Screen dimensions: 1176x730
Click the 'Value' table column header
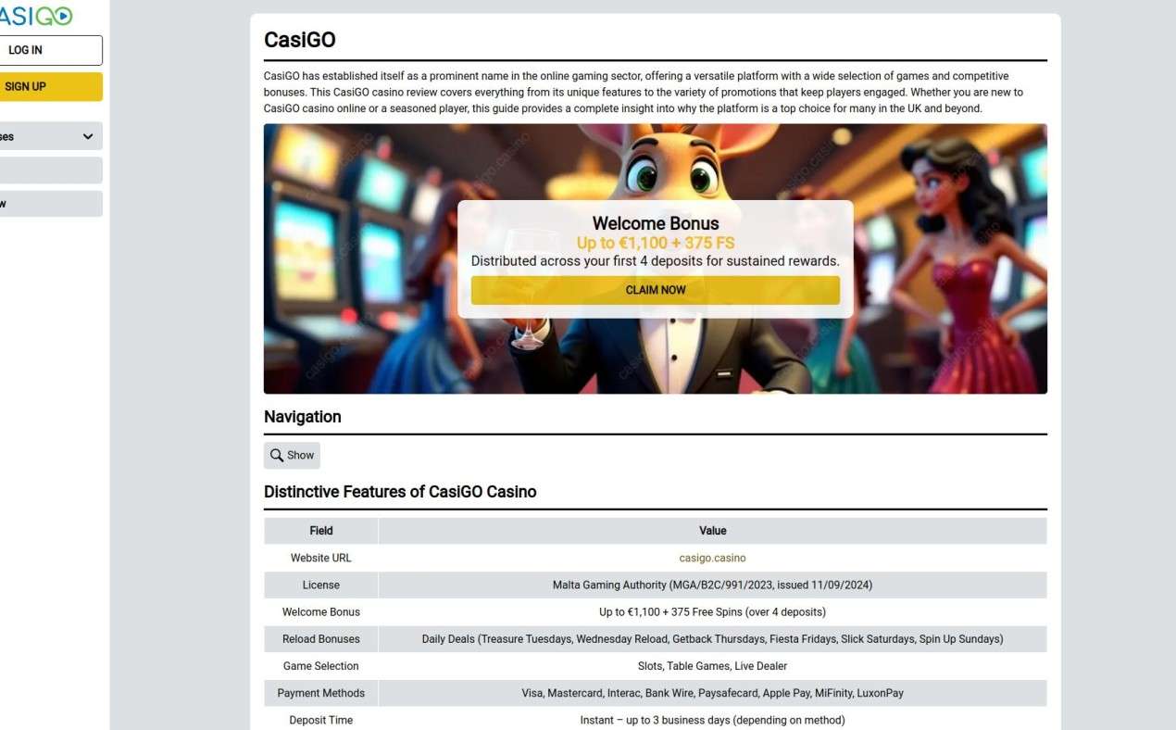pyautogui.click(x=712, y=531)
